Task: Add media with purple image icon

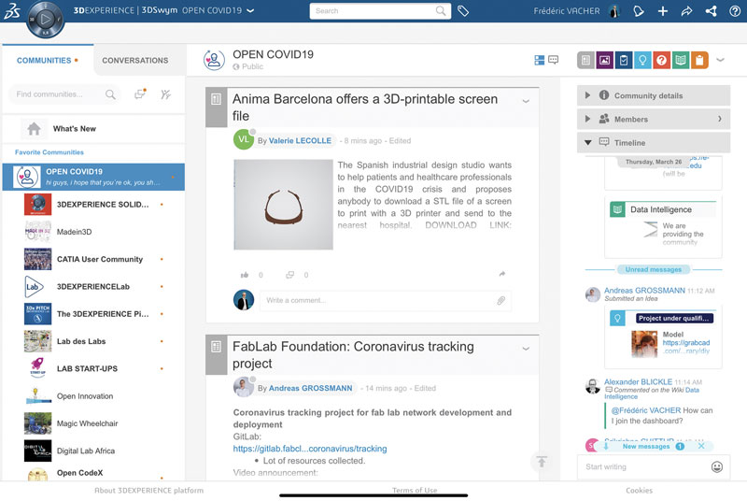Action: click(x=604, y=60)
